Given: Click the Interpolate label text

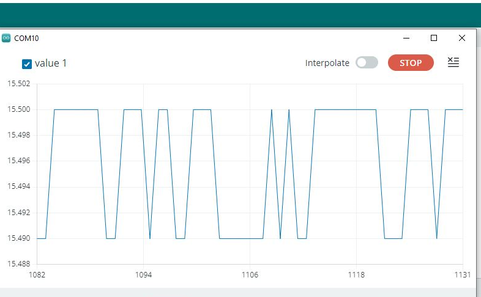Looking at the screenshot, I should (327, 63).
